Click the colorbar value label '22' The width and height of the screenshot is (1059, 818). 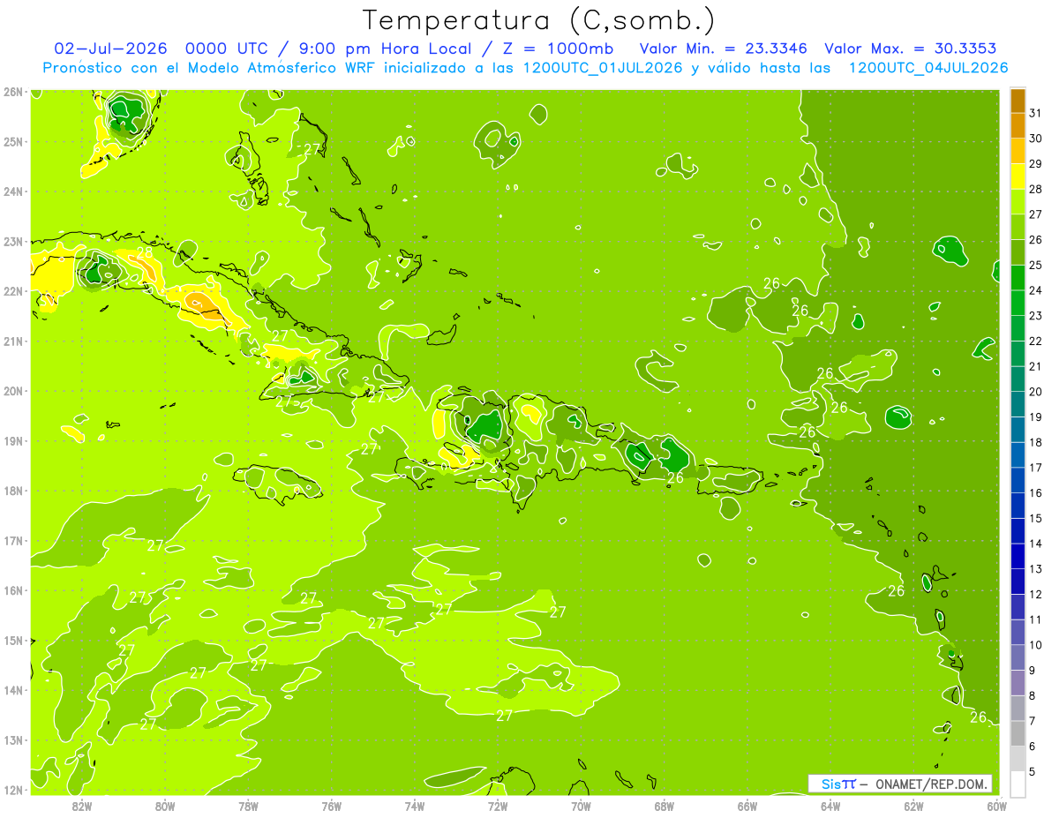click(1036, 341)
